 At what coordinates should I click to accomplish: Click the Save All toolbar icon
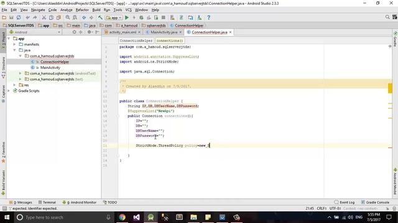coord(11,17)
